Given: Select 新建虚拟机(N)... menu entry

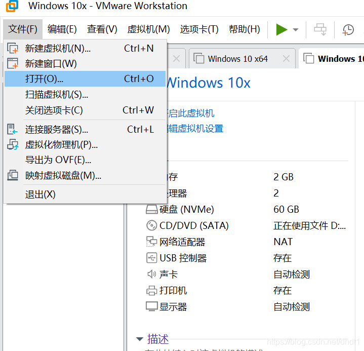Looking at the screenshot, I should (x=85, y=48).
